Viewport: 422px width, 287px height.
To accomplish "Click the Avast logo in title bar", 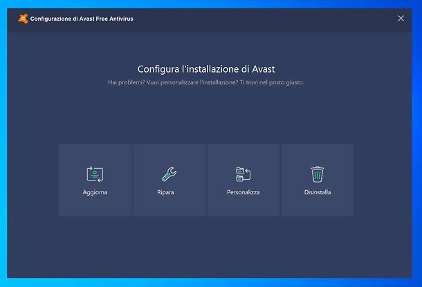I will pyautogui.click(x=23, y=19).
